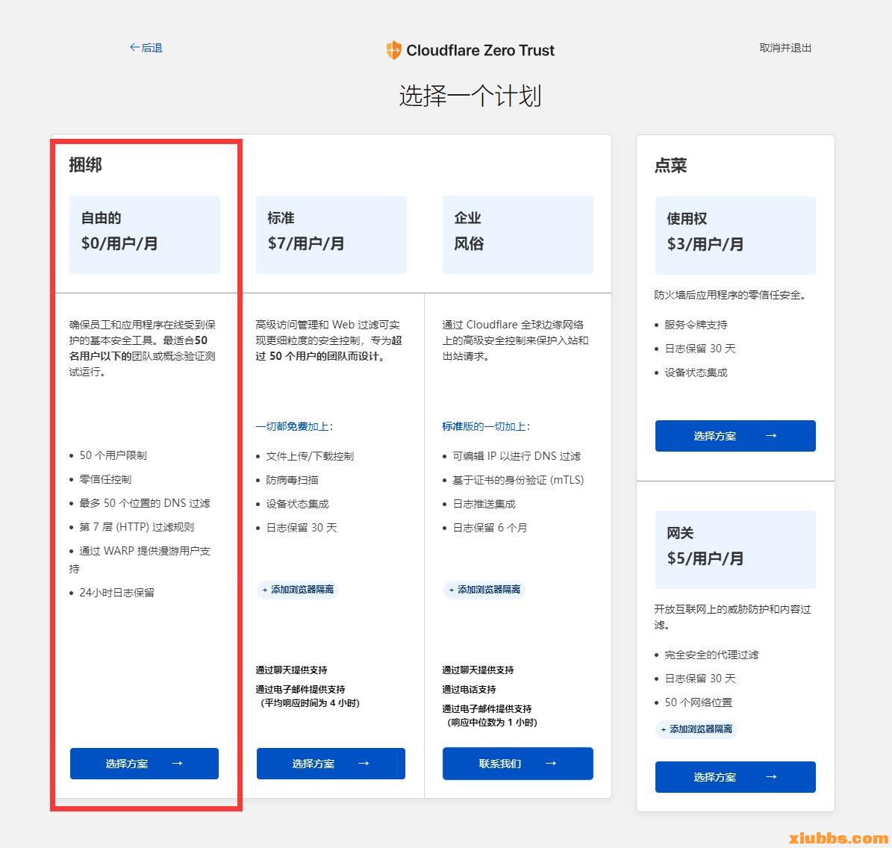This screenshot has height=848, width=892.
Task: Click the arrow on the $3 使用权 plan button
Action: [771, 436]
